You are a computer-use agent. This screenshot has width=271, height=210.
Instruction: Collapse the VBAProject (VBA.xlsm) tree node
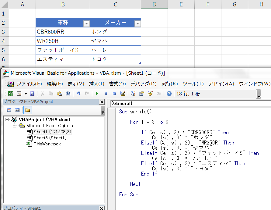click(x=7, y=119)
